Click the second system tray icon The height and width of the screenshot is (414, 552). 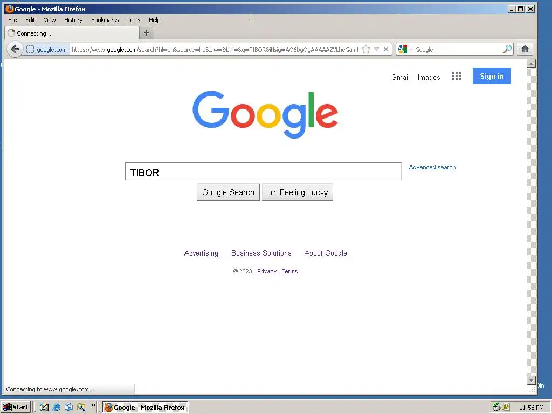(506, 408)
